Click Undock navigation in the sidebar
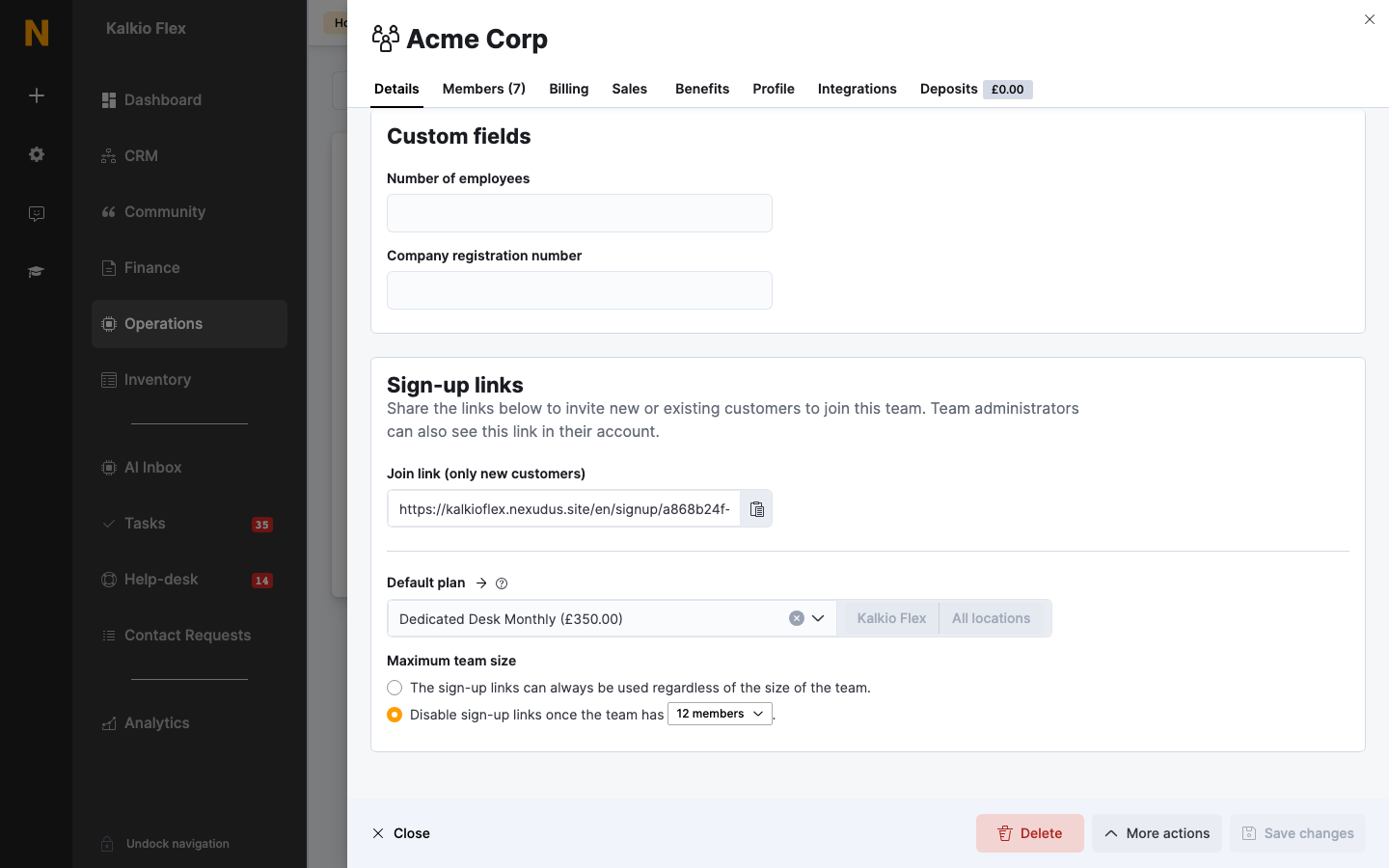The width and height of the screenshot is (1389, 868). [x=166, y=844]
